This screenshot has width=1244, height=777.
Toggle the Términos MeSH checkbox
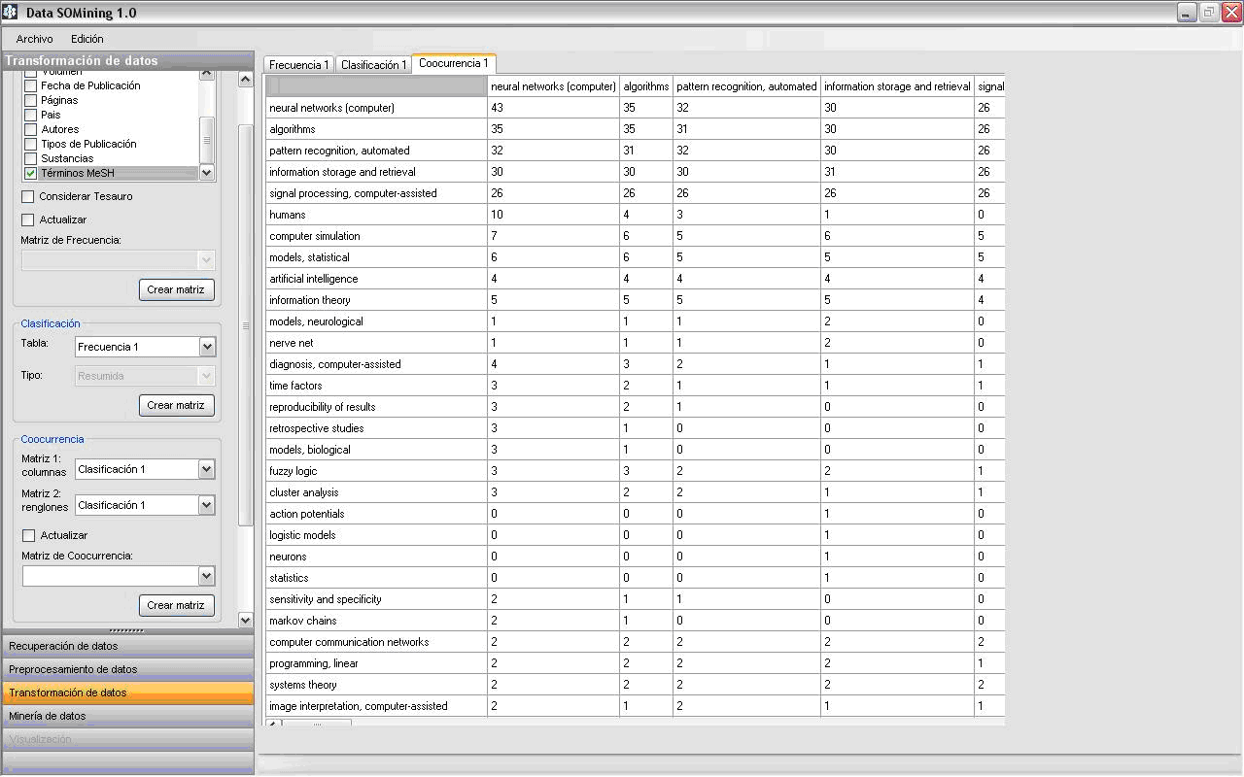[x=31, y=173]
